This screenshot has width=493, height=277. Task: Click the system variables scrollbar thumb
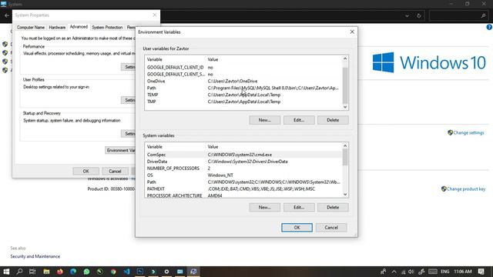tap(345, 157)
